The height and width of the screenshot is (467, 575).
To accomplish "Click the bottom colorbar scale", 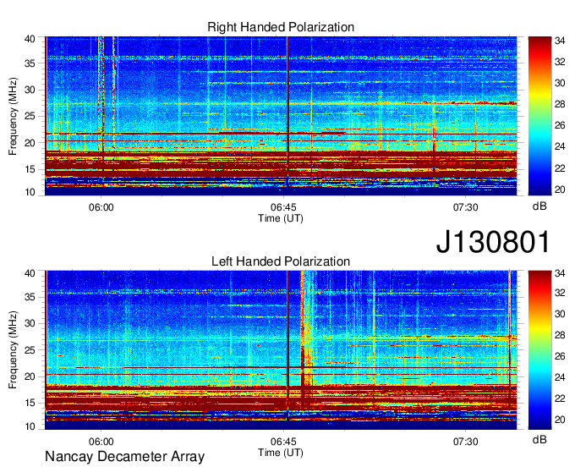I will point(539,350).
